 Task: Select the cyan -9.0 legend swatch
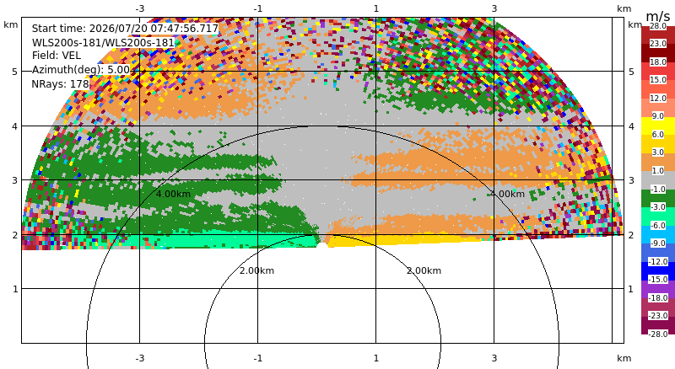coord(658,234)
